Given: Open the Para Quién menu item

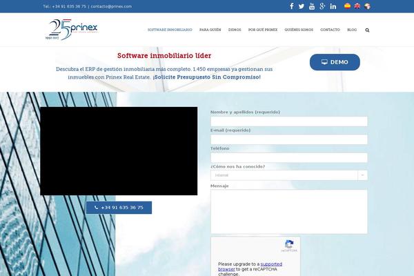Looking at the screenshot, I should (210, 30).
